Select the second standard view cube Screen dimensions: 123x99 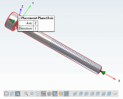pos(81,94)
